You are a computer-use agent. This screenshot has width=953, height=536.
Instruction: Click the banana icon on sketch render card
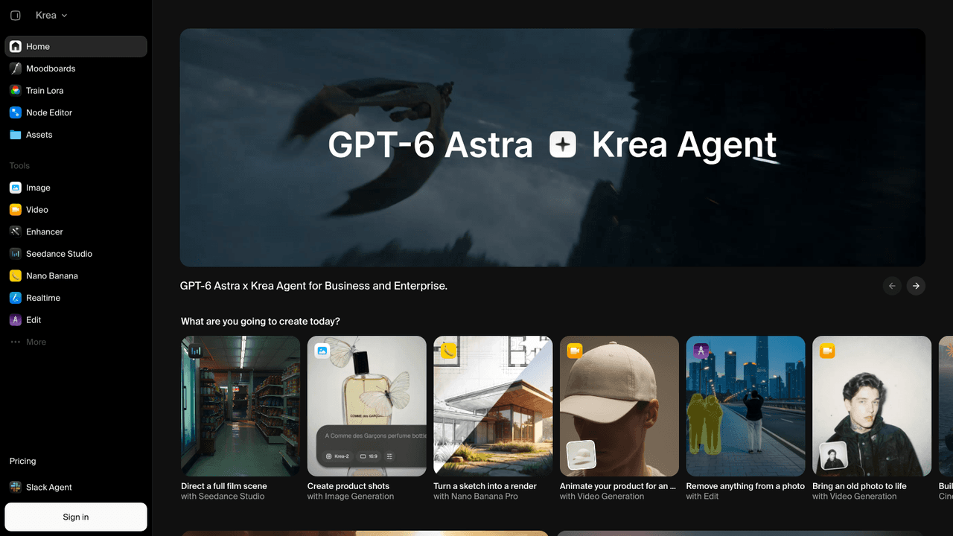coord(448,351)
